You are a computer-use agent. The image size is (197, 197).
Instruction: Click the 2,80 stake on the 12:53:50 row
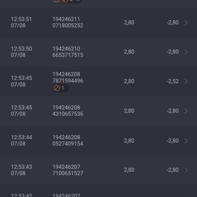click(x=129, y=52)
